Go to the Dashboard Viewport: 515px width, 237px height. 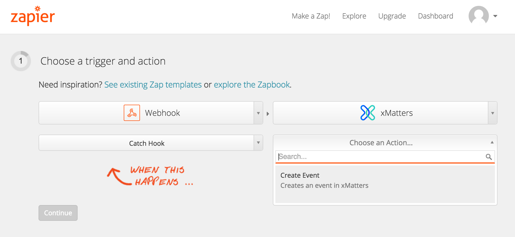tap(436, 16)
